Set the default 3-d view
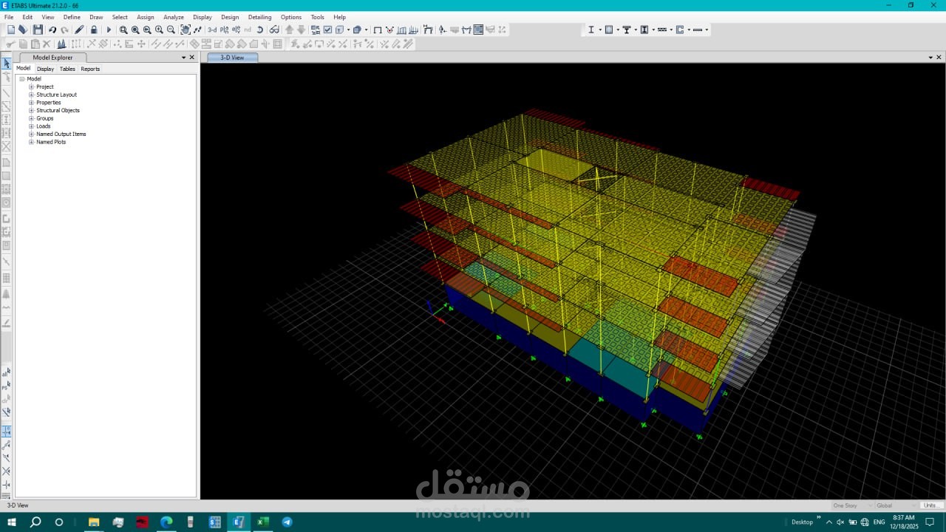This screenshot has height=532, width=946. coord(212,30)
